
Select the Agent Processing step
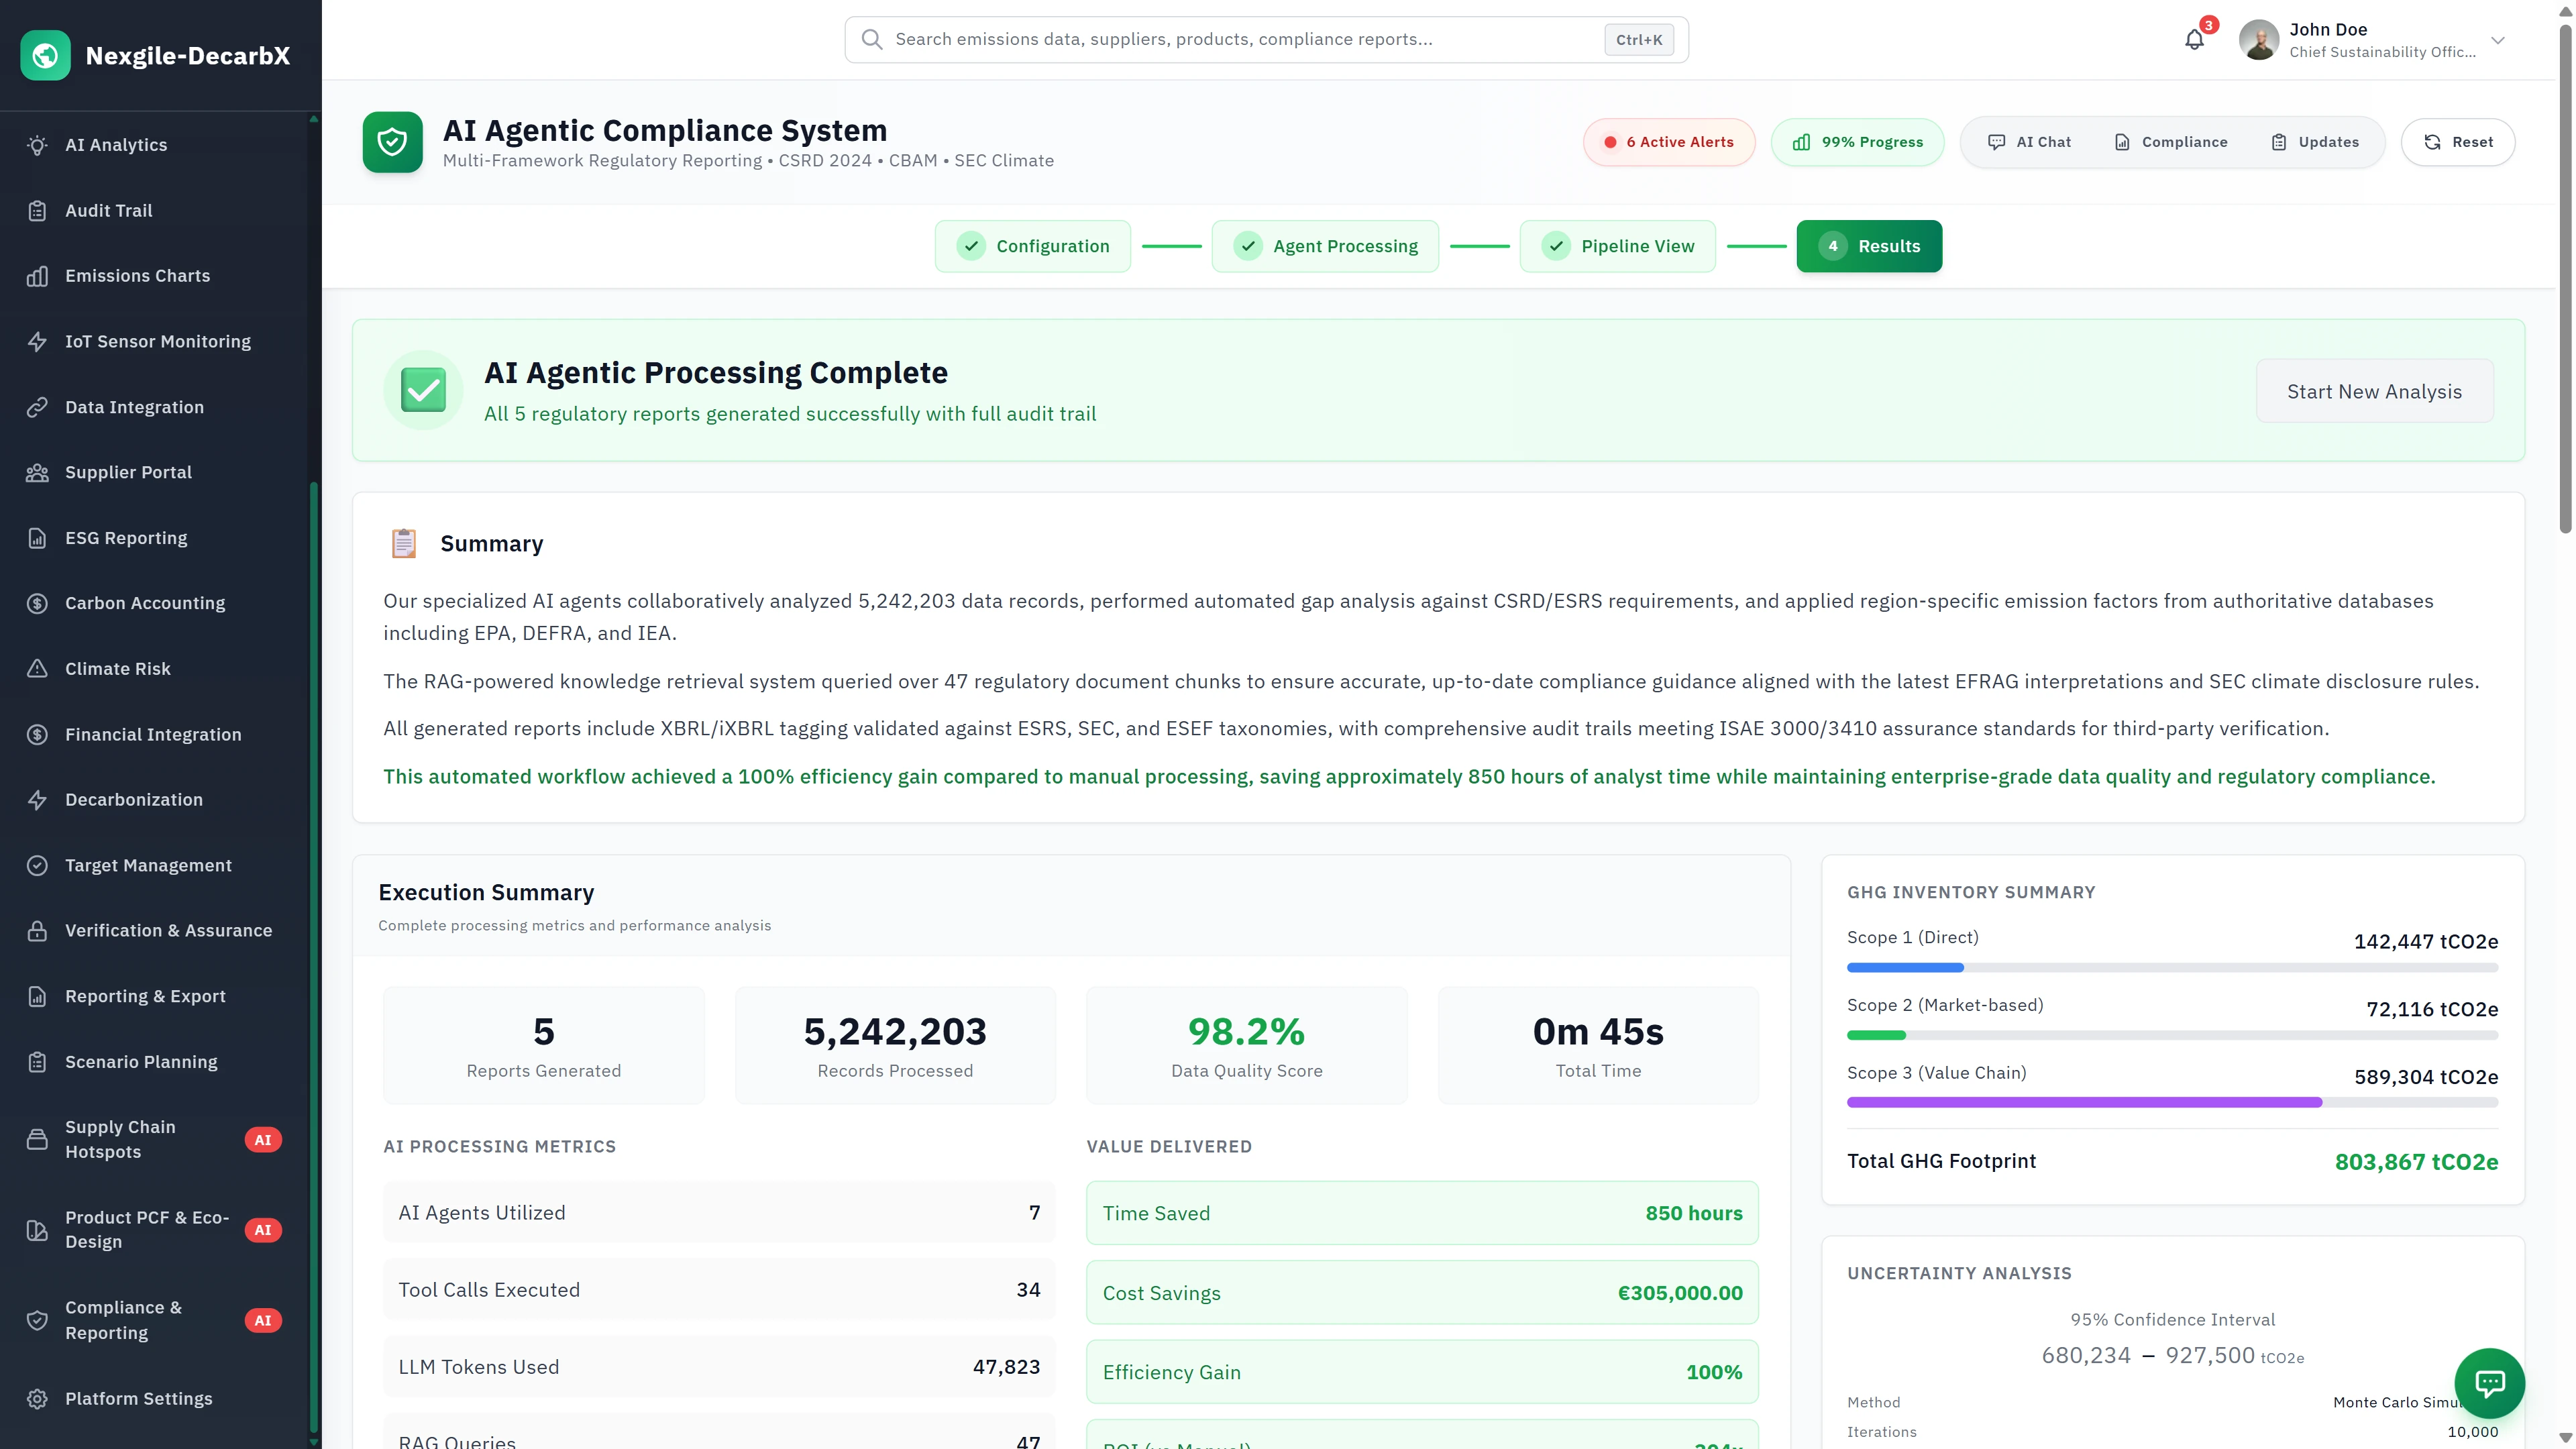pyautogui.click(x=1325, y=245)
